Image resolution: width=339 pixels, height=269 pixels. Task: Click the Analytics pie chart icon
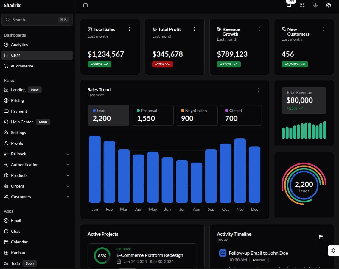pos(6,45)
